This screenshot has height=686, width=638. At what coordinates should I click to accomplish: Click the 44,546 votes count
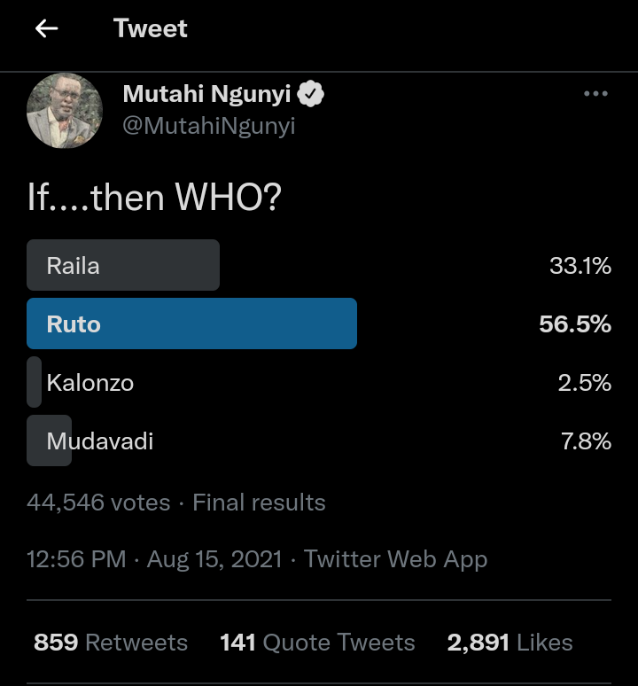[x=98, y=503]
